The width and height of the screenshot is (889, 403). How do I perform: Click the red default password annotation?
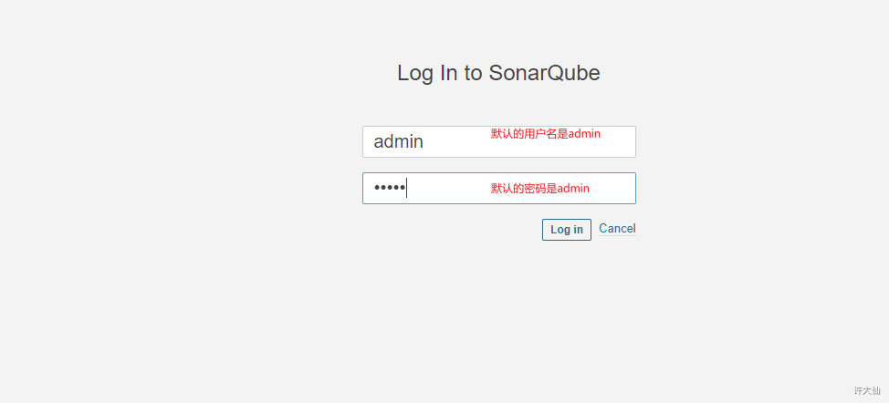pos(539,189)
